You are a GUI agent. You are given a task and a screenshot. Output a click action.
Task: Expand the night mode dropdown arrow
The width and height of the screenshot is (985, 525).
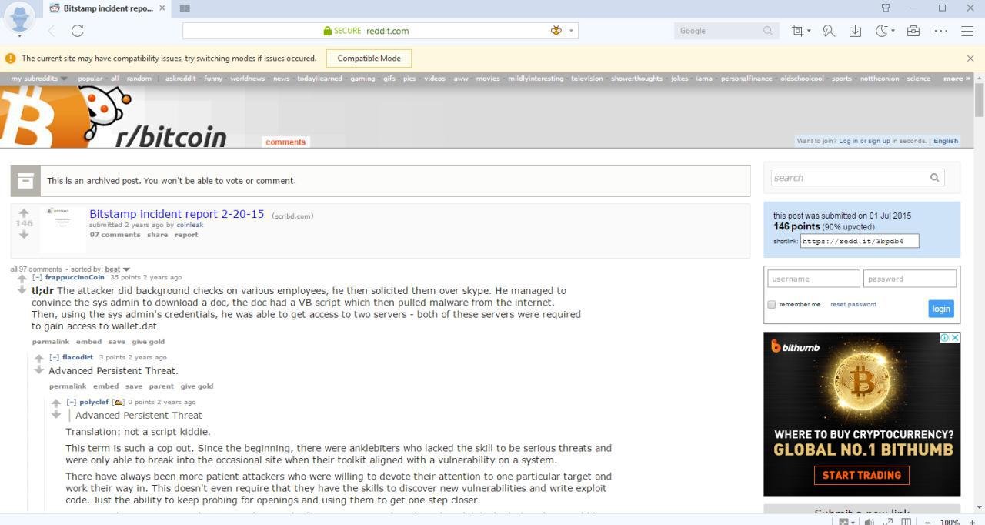coord(893,31)
